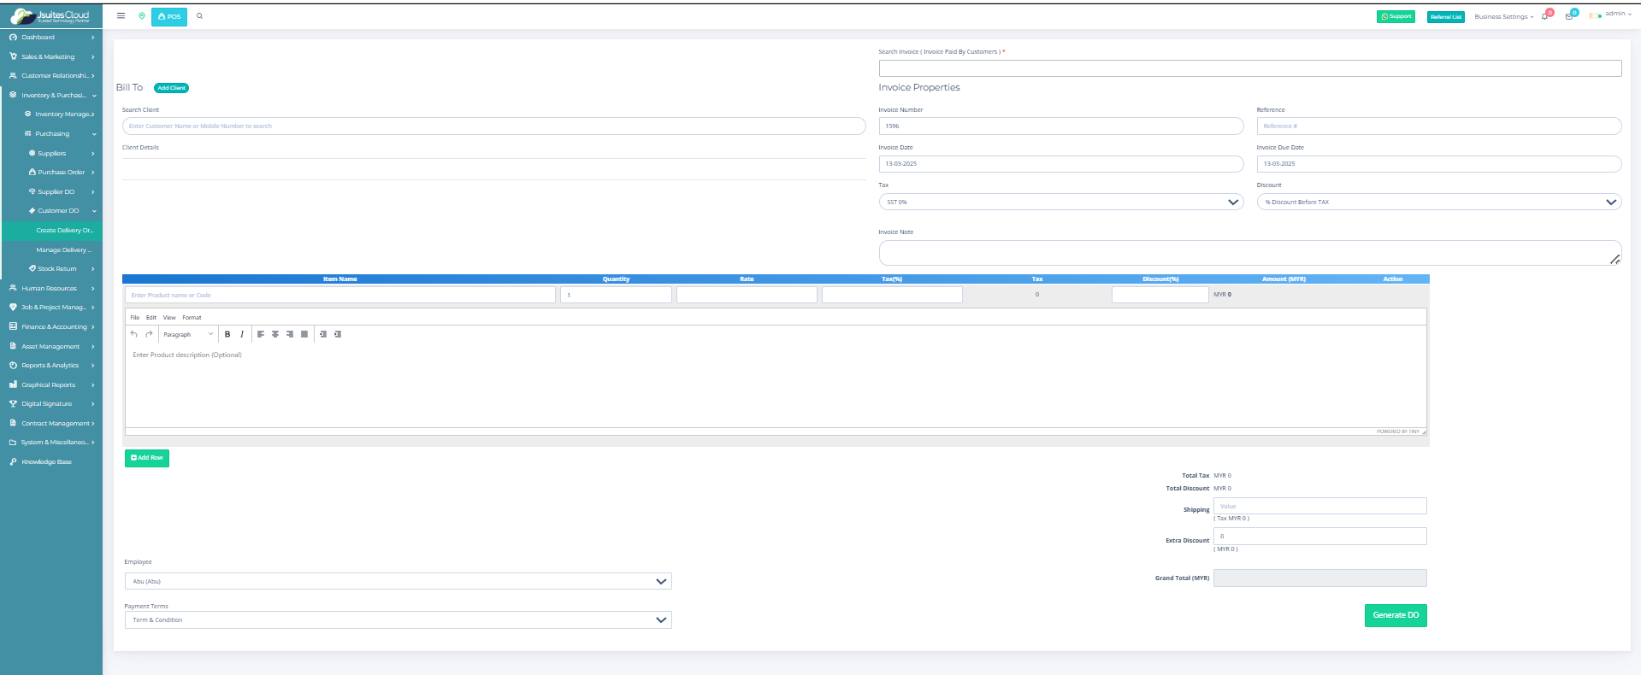This screenshot has width=1641, height=675.
Task: Click the undo arrow in description editor
Action: (x=134, y=334)
